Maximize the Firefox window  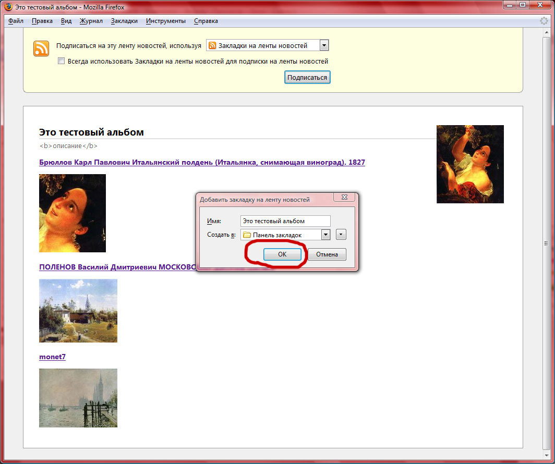[523, 5]
